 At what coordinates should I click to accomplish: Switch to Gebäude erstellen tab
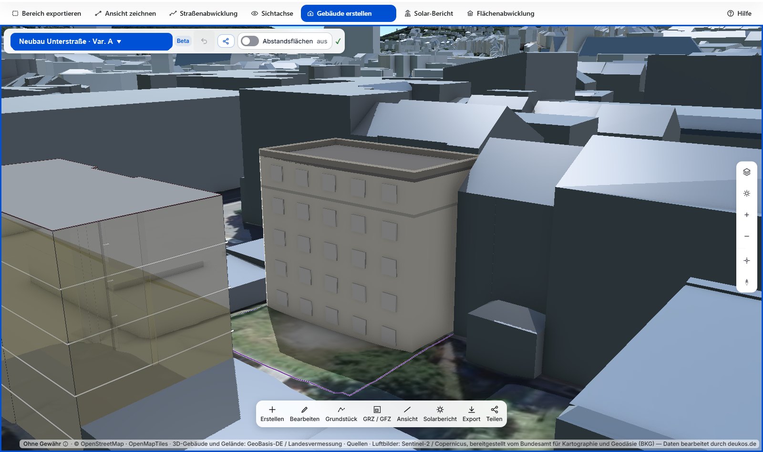pos(349,13)
